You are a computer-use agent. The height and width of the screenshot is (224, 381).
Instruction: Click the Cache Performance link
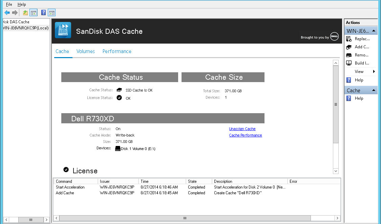(246, 135)
